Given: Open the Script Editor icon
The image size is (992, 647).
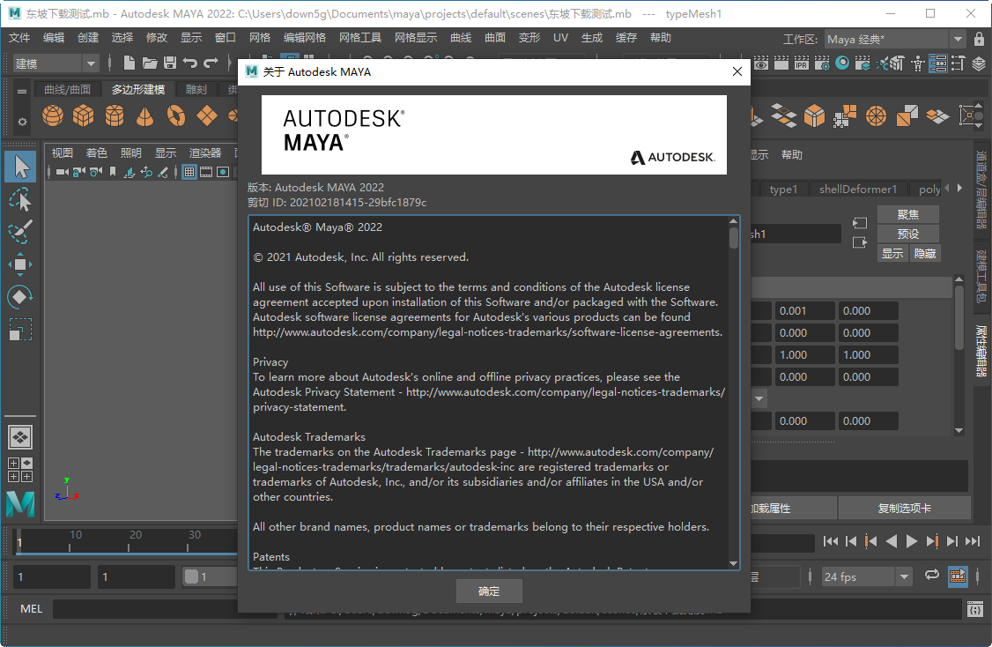Looking at the screenshot, I should pos(976,608).
